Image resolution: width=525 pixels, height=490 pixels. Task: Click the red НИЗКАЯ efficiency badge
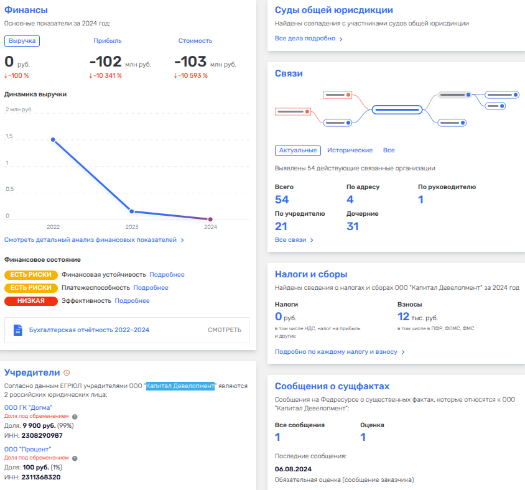pos(31,301)
